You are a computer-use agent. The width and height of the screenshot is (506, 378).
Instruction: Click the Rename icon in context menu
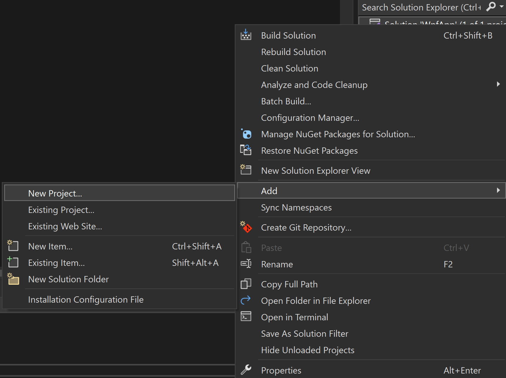(246, 264)
